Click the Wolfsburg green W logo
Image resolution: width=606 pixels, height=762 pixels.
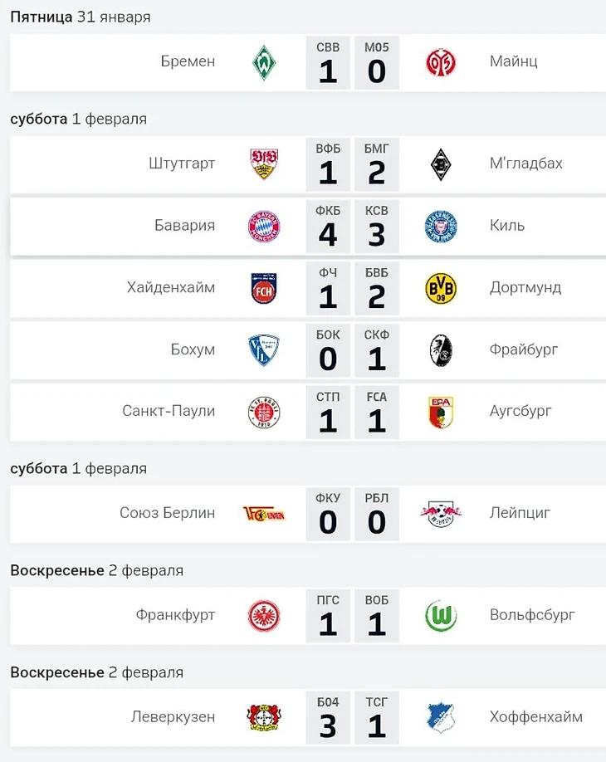[x=441, y=616]
